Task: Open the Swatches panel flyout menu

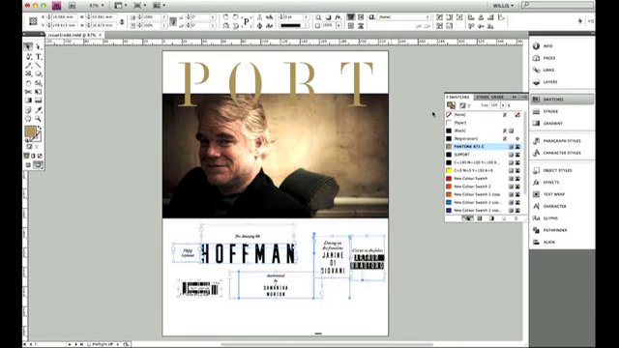Action: 524,97
